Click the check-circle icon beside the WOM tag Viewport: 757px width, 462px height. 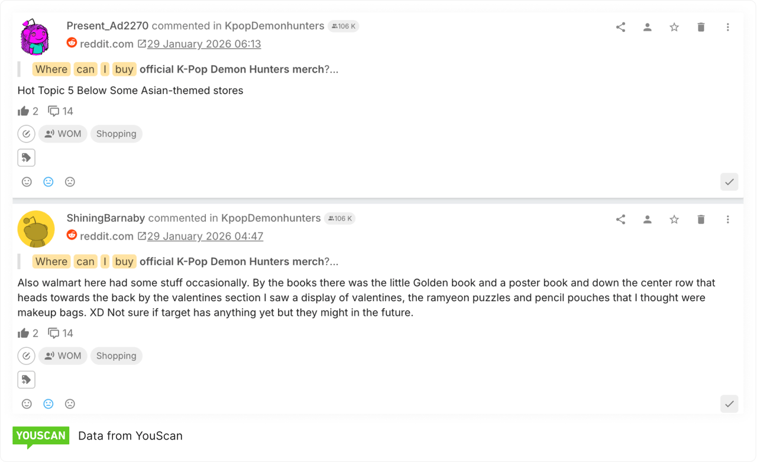pyautogui.click(x=26, y=134)
